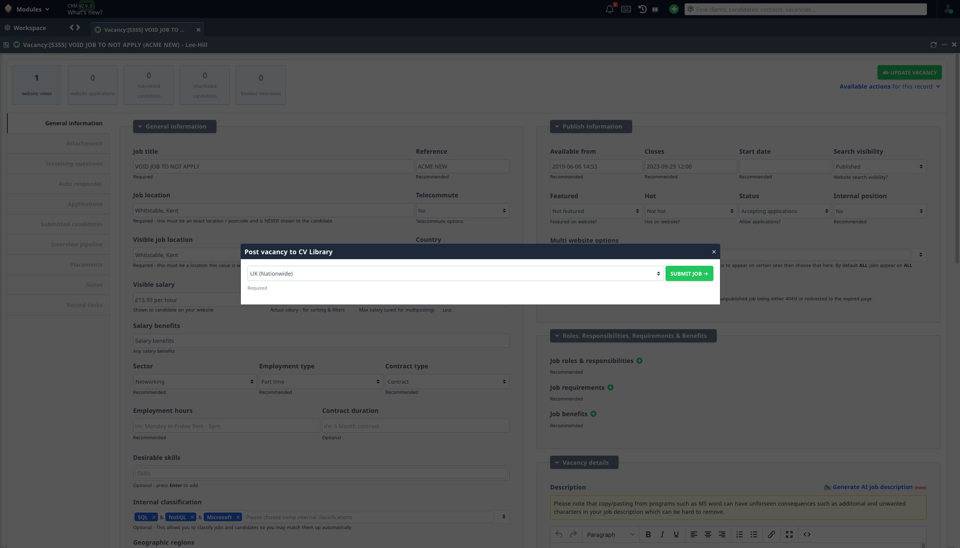960x548 pixels.
Task: Click Generate AI job description
Action: coord(872,487)
